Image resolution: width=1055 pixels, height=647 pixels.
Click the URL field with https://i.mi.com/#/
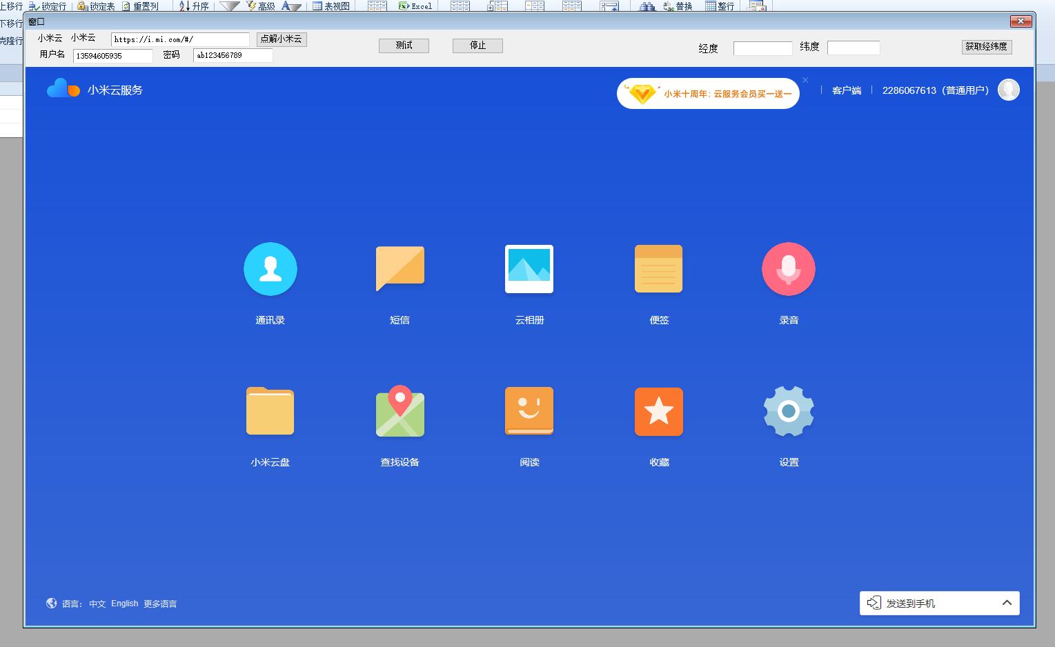coord(180,39)
